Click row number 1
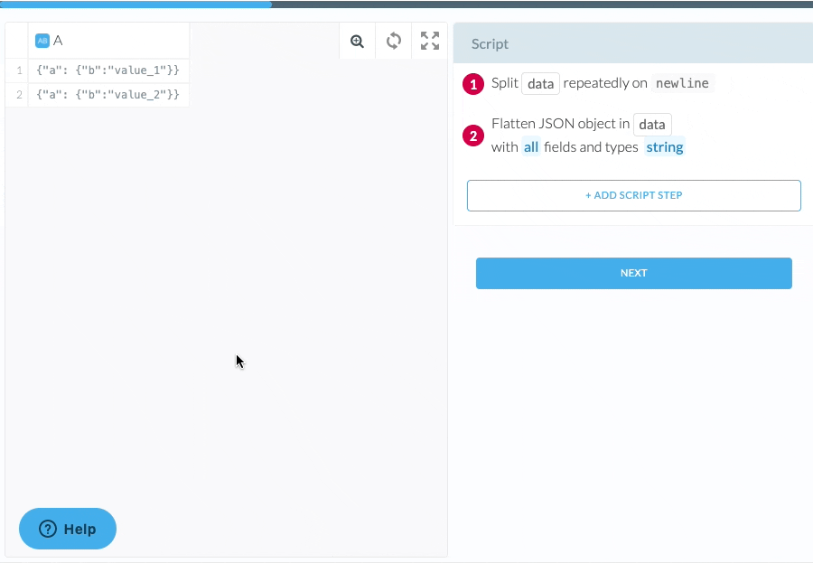The height and width of the screenshot is (563, 813). [19, 70]
